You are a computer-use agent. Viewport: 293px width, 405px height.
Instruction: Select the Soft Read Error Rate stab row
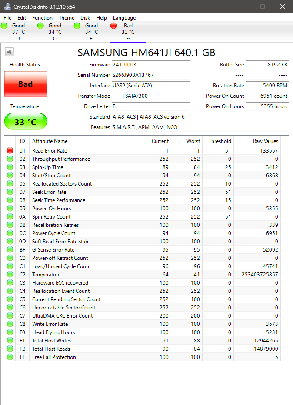[143, 241]
